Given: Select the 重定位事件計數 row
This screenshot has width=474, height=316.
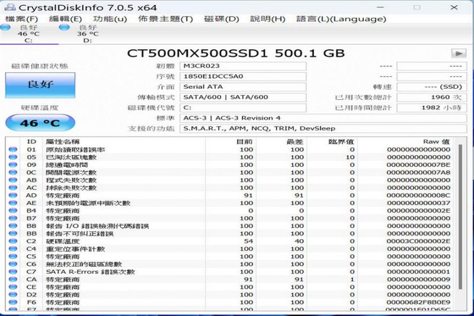Looking at the screenshot, I should [x=230, y=249].
